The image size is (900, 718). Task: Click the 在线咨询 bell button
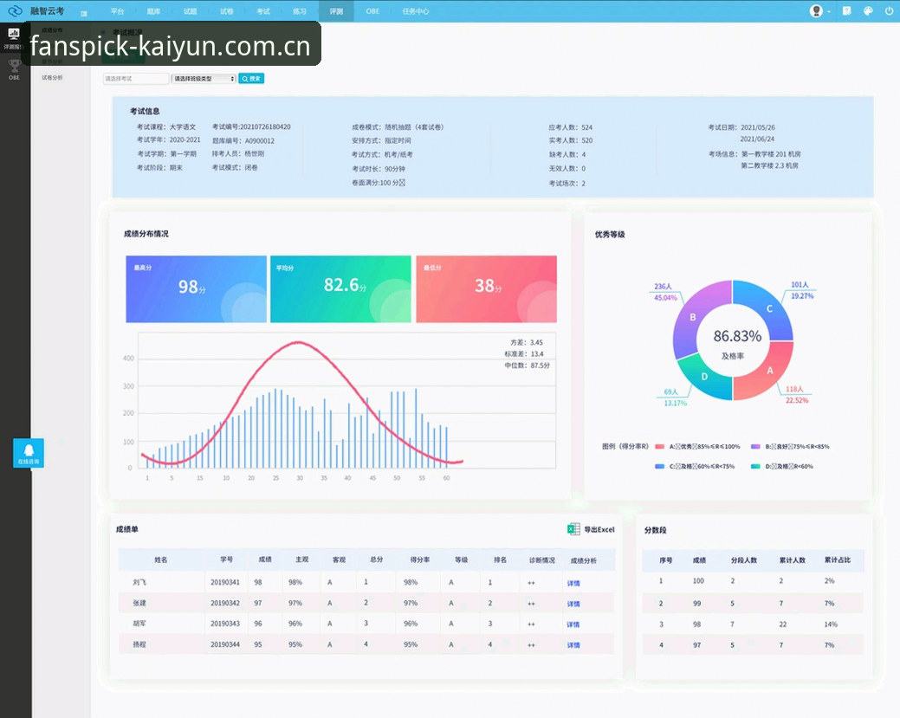pyautogui.click(x=29, y=453)
